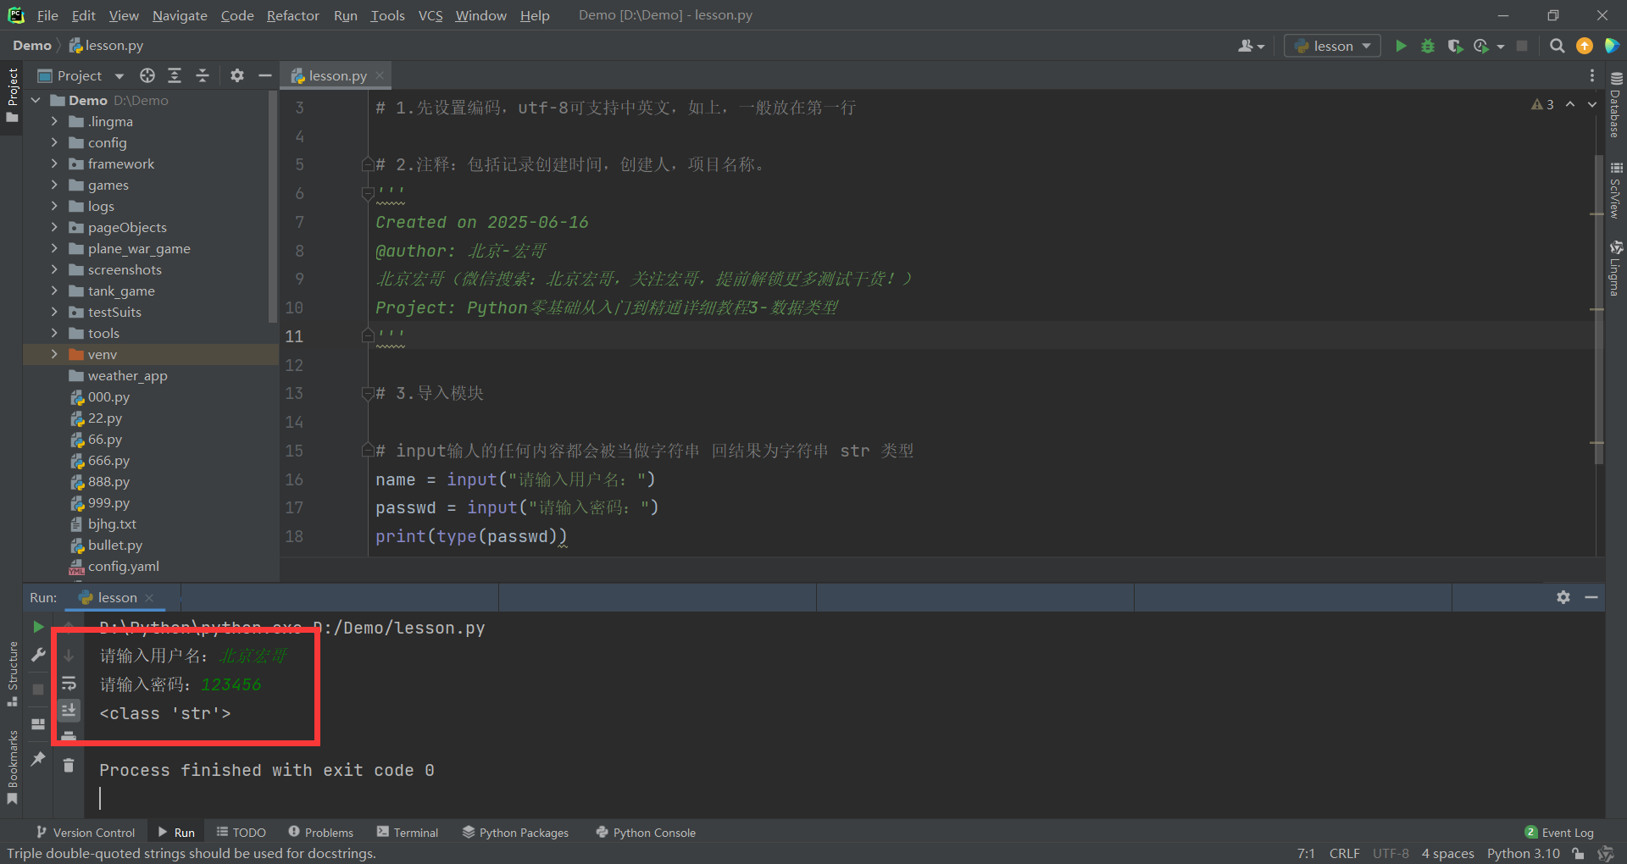Image resolution: width=1627 pixels, height=864 pixels.
Task: Run the lesson configuration with the green play icon
Action: click(1401, 46)
